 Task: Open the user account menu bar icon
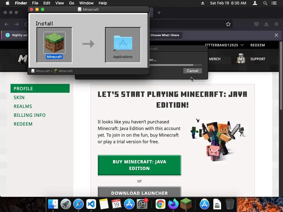pyautogui.click(x=255, y=3)
